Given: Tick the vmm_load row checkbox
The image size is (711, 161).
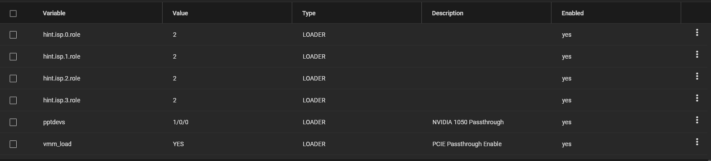Looking at the screenshot, I should (13, 144).
